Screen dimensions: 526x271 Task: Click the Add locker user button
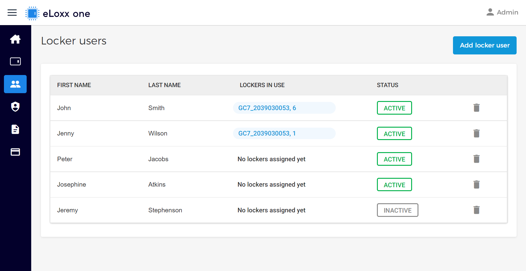tap(484, 45)
